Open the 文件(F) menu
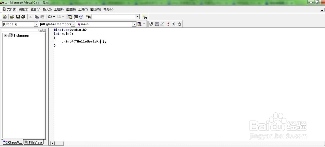The height and width of the screenshot is (147, 325). 12,9
